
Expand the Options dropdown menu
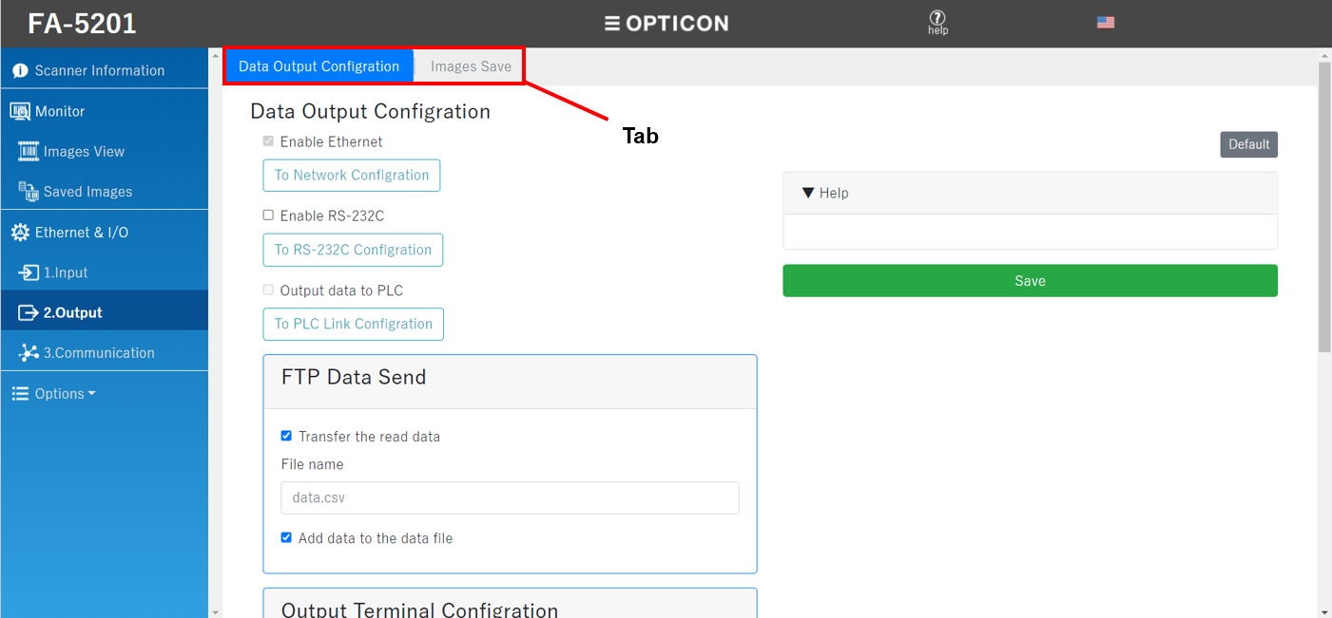(x=55, y=394)
